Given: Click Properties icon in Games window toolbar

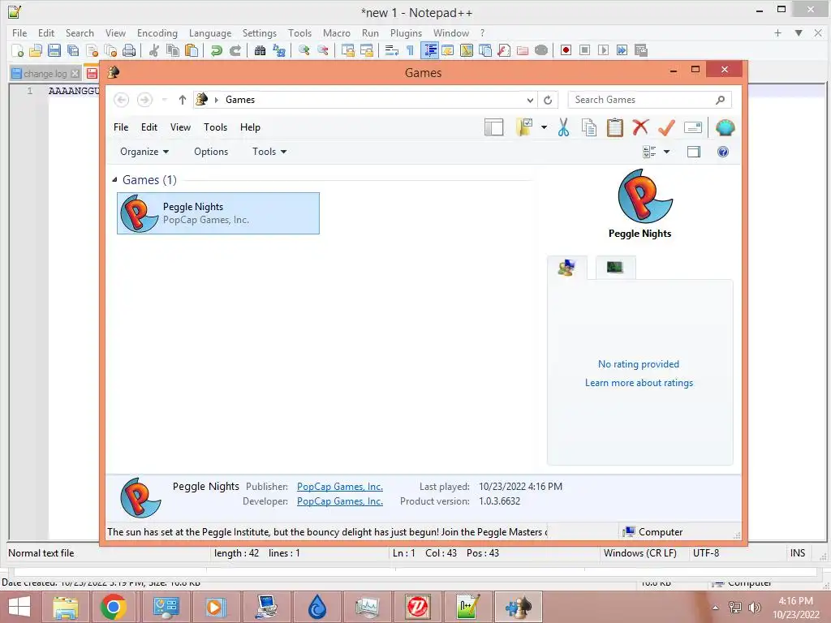Looking at the screenshot, I should [693, 127].
